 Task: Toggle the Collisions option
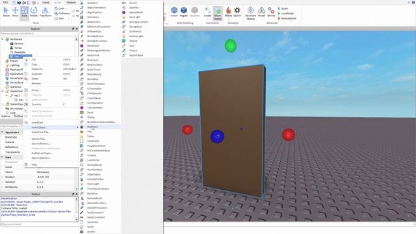(62, 13)
